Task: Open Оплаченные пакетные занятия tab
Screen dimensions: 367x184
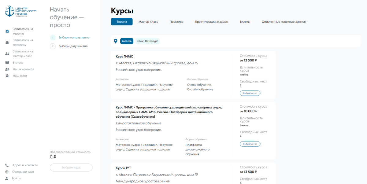Action: (284, 22)
